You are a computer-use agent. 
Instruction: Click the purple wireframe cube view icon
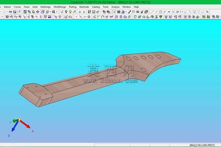43,12
